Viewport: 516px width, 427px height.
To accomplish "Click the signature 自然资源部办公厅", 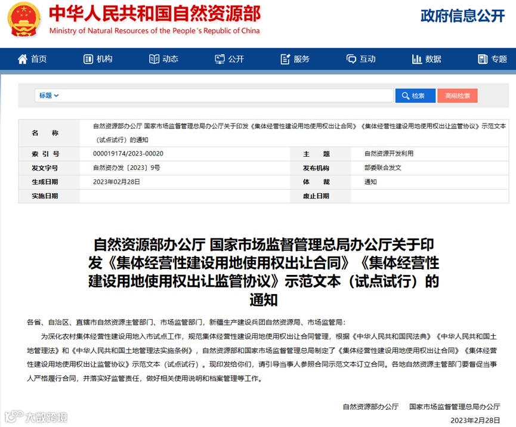I will (370, 407).
